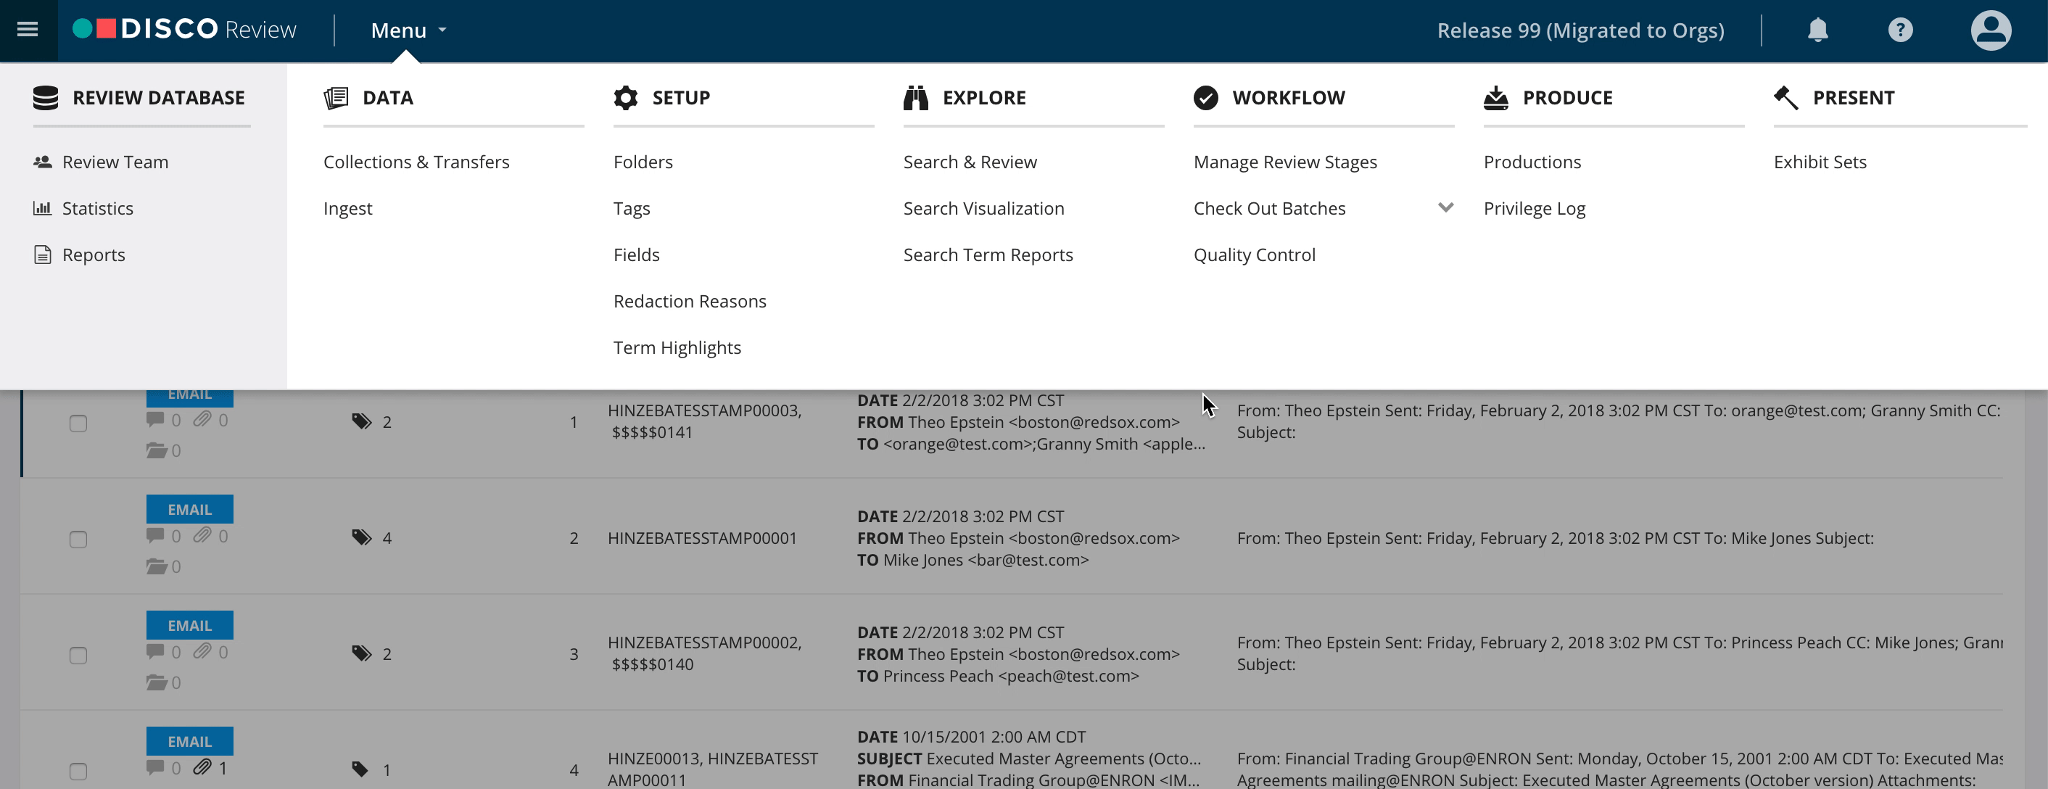The width and height of the screenshot is (2048, 789).
Task: Open Fields setup
Action: click(637, 255)
